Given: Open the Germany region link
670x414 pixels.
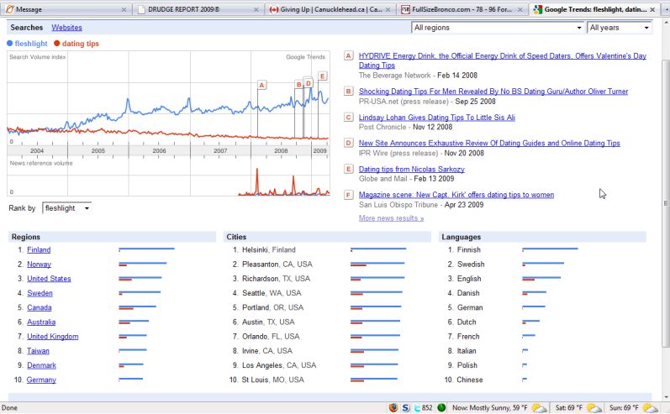Looking at the screenshot, I should [x=41, y=380].
